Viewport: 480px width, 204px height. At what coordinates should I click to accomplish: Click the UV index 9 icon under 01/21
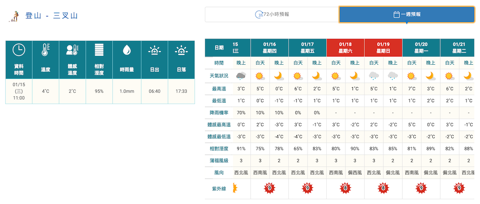pos(459,189)
